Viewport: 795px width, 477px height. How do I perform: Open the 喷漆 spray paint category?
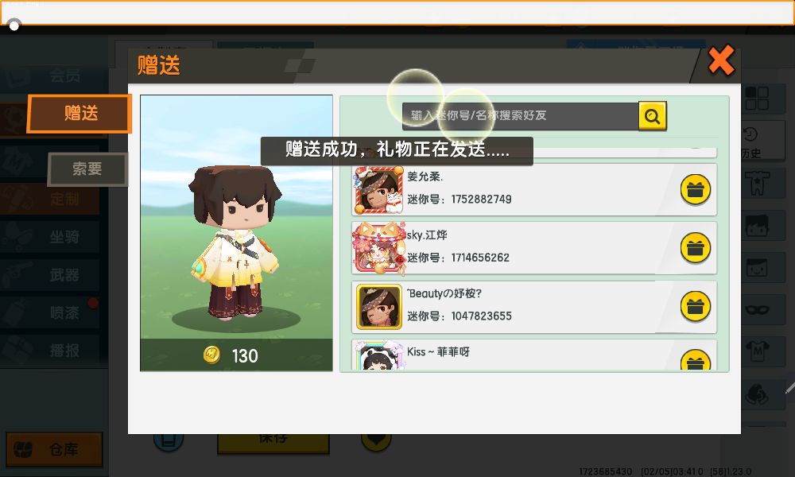click(x=51, y=312)
